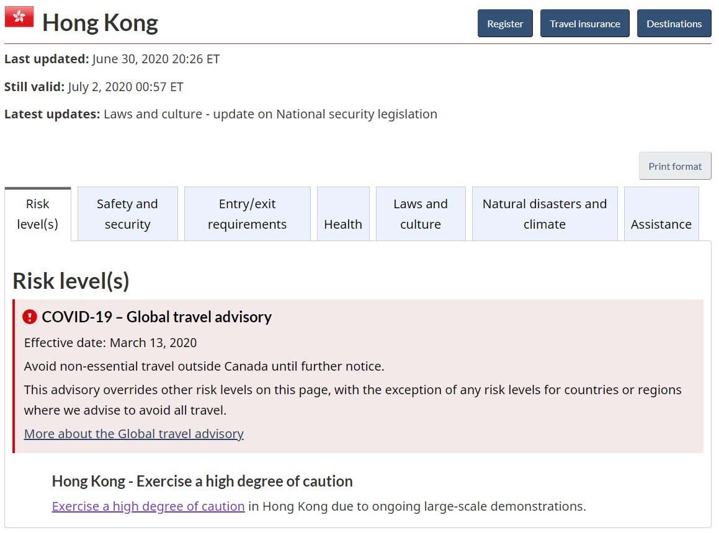
Task: Click the Hong Kong page title
Action: pos(100,22)
